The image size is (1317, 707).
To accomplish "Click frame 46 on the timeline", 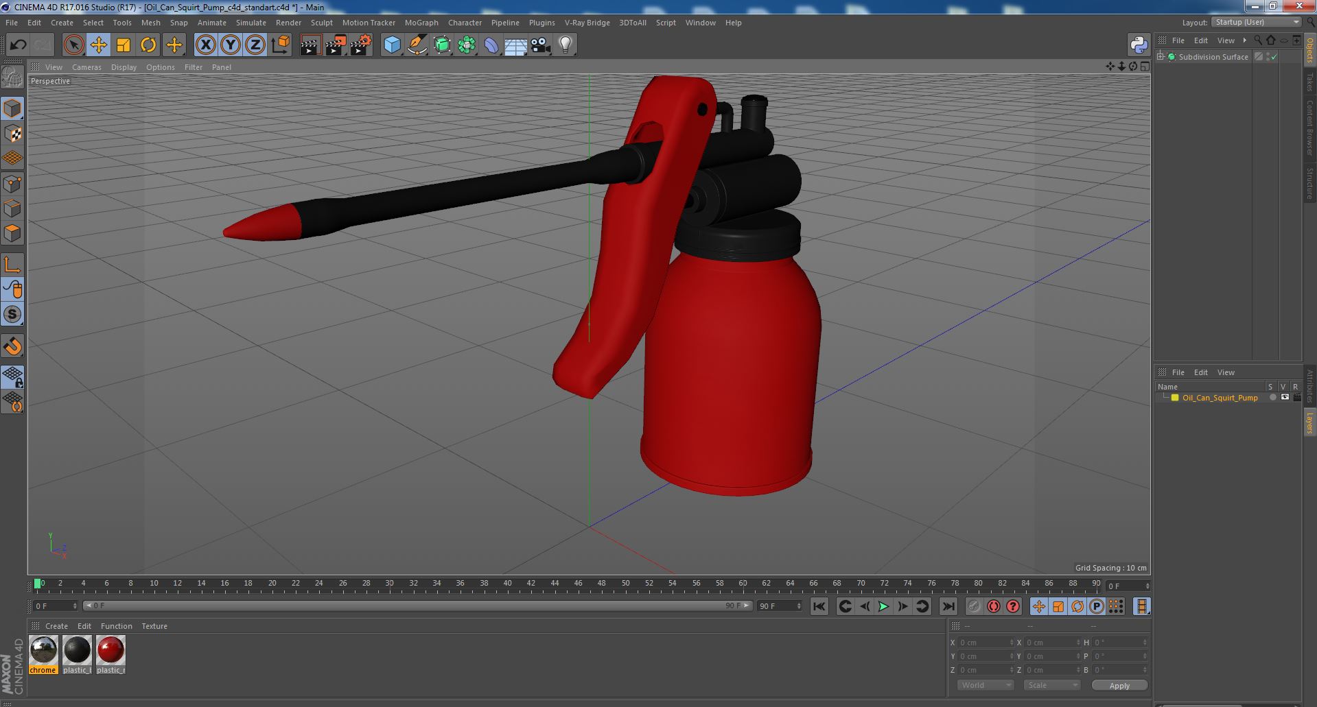I will [578, 584].
